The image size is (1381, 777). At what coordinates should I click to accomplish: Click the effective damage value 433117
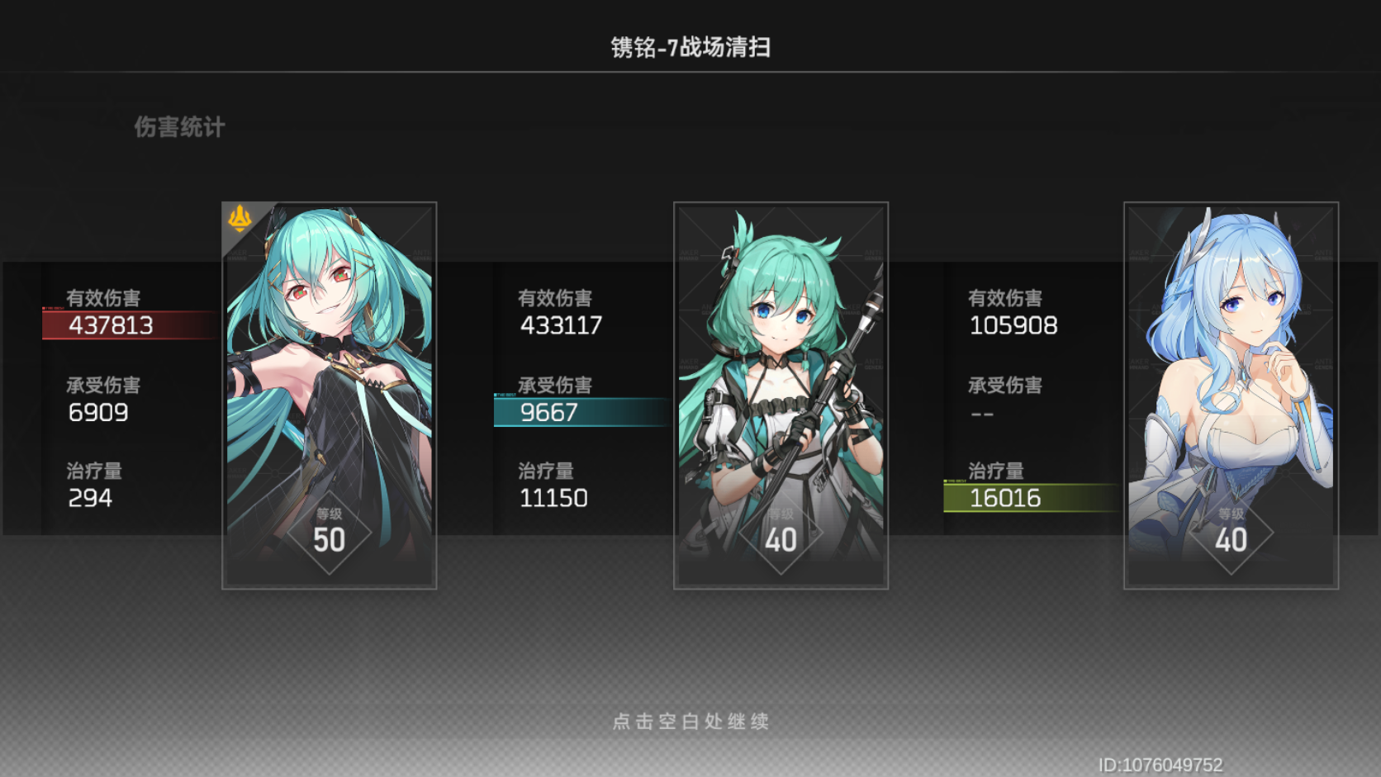(x=561, y=325)
